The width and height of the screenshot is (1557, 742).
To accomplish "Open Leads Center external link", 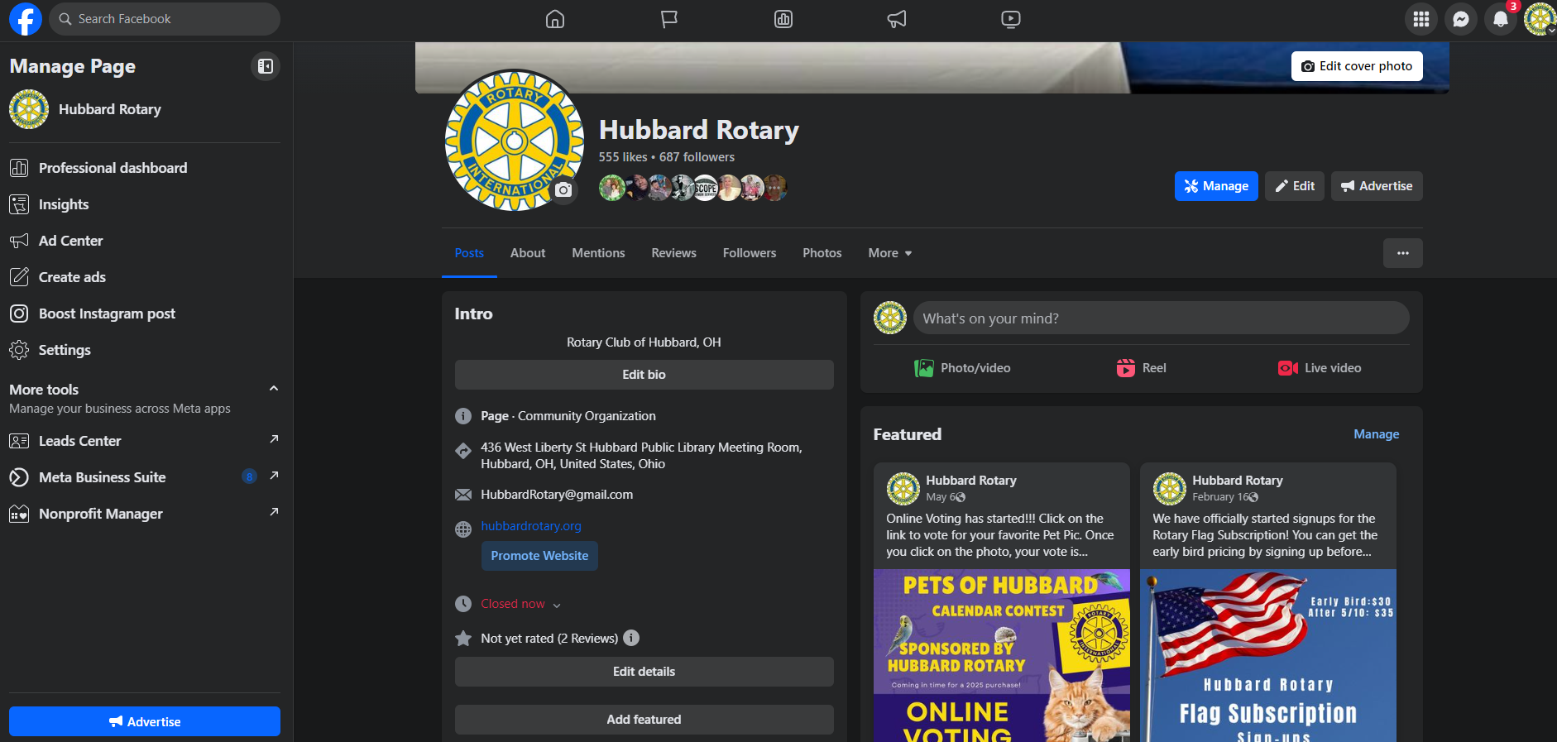I will [x=145, y=441].
